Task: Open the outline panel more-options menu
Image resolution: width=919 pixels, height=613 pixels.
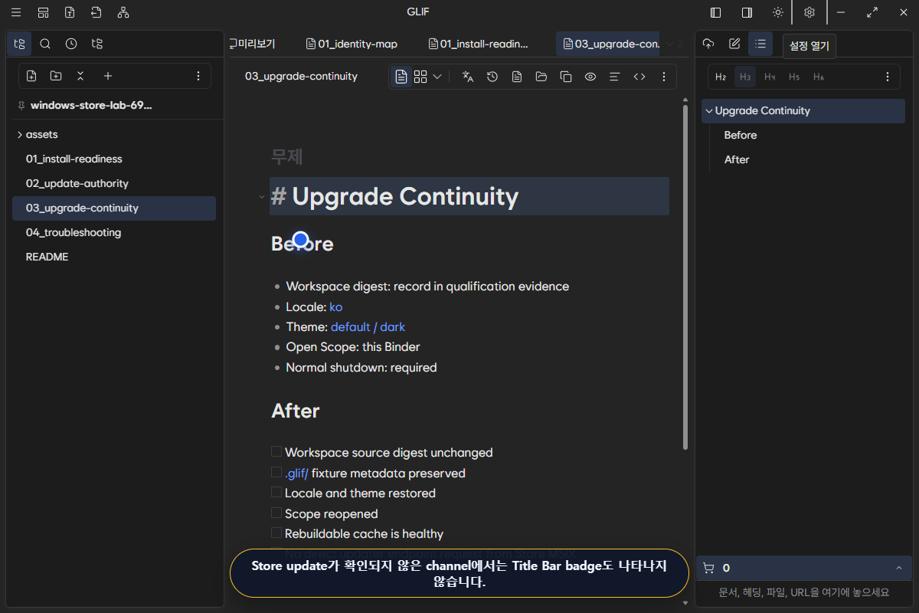Action: point(888,77)
